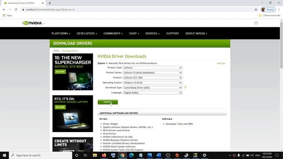The height and width of the screenshot is (159, 283).
Task: Open Product dropdown showing GeForce GTX 1050
Action: coord(153,78)
